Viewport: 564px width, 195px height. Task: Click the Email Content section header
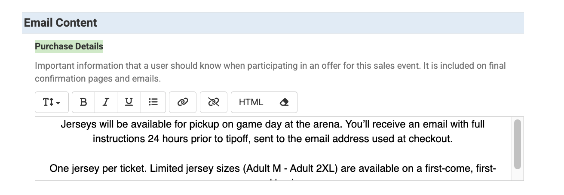[x=61, y=23]
